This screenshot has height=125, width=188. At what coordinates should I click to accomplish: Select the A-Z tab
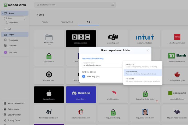89,22
